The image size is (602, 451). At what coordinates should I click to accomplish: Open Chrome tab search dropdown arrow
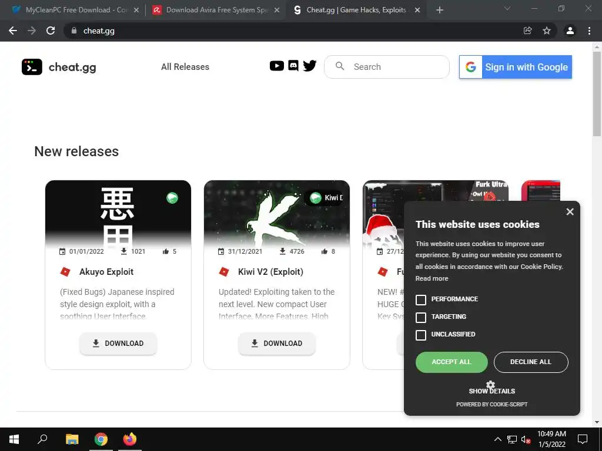[507, 8]
